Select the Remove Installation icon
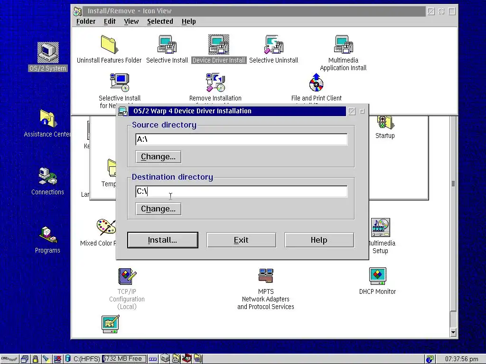This screenshot has height=364, width=486. (x=215, y=82)
